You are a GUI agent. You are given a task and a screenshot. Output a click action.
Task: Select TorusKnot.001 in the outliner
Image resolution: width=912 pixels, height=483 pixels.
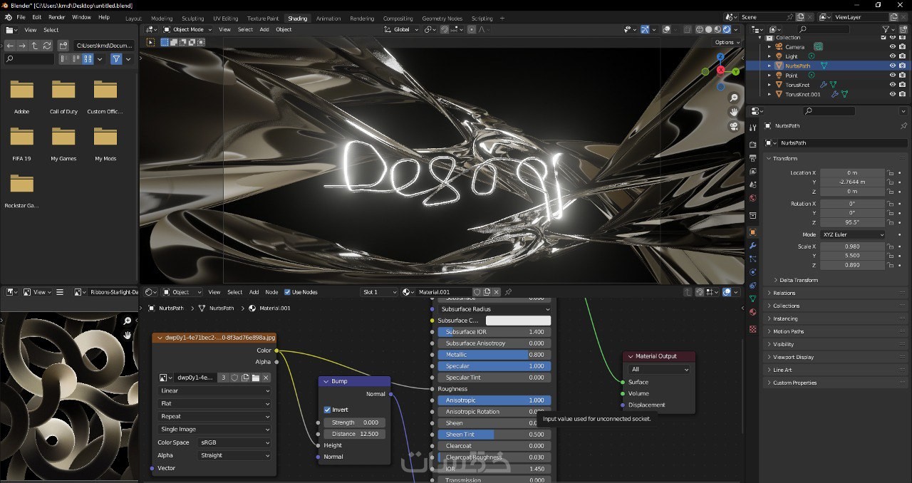[802, 94]
